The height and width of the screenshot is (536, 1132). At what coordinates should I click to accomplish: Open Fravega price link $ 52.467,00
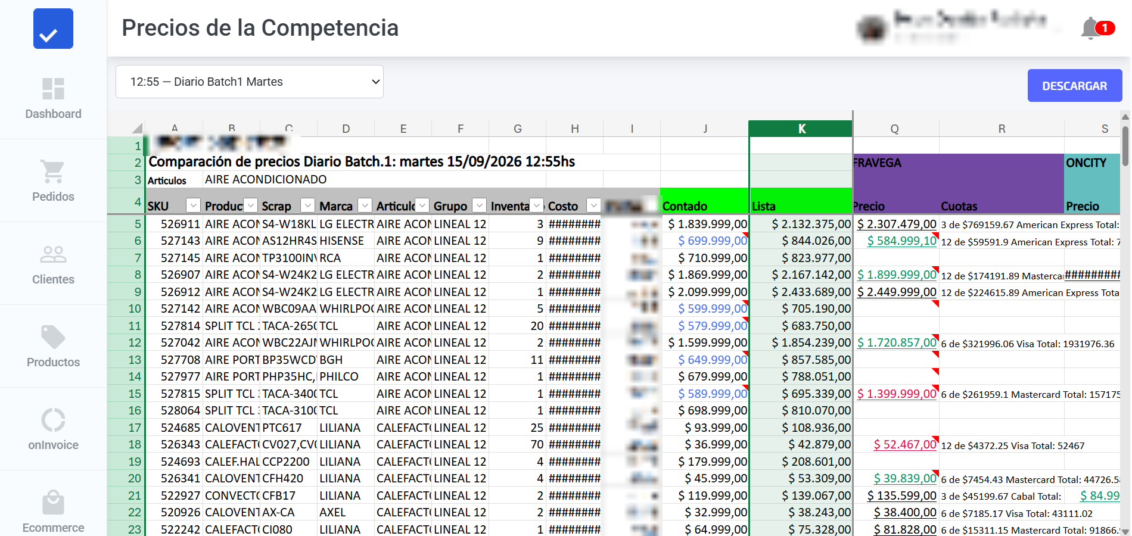click(x=905, y=444)
